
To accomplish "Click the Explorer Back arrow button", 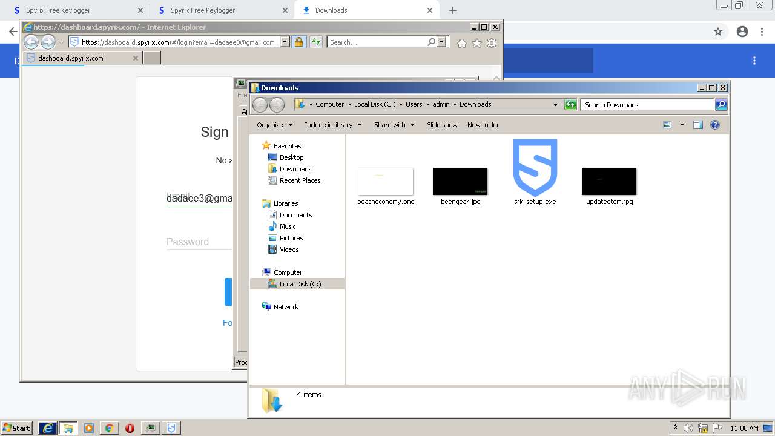I will (260, 105).
